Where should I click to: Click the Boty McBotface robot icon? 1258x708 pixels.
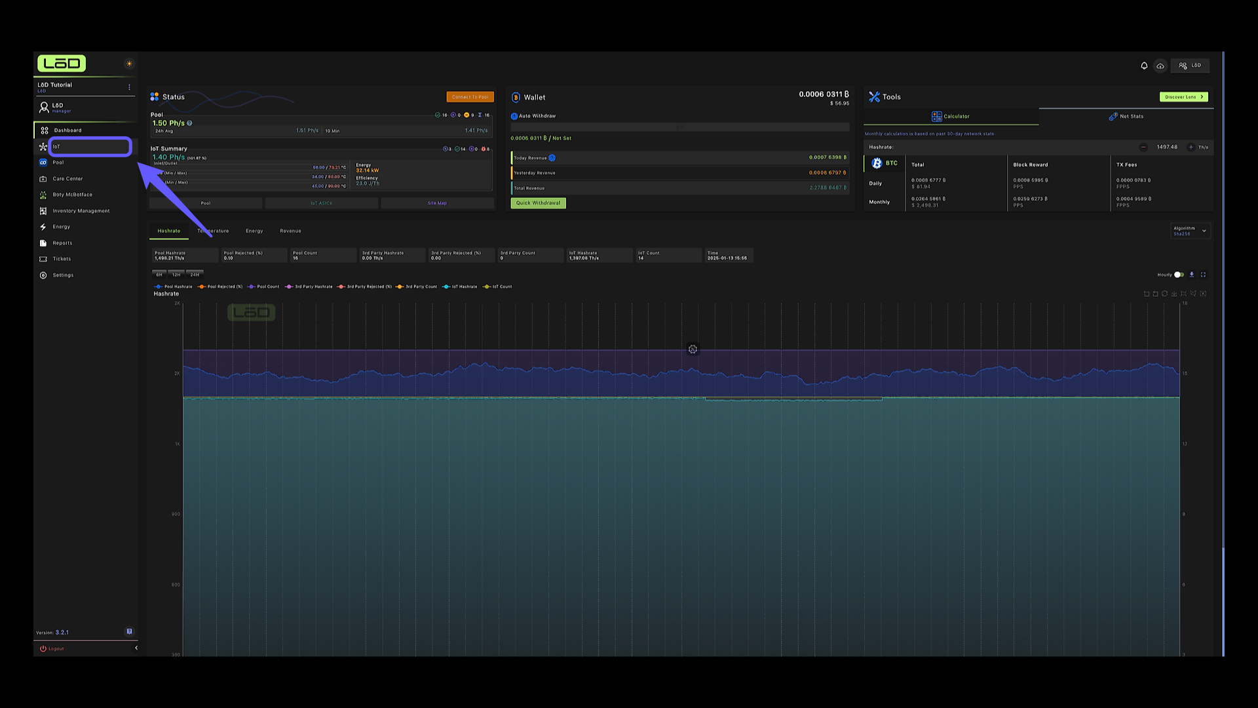[43, 195]
